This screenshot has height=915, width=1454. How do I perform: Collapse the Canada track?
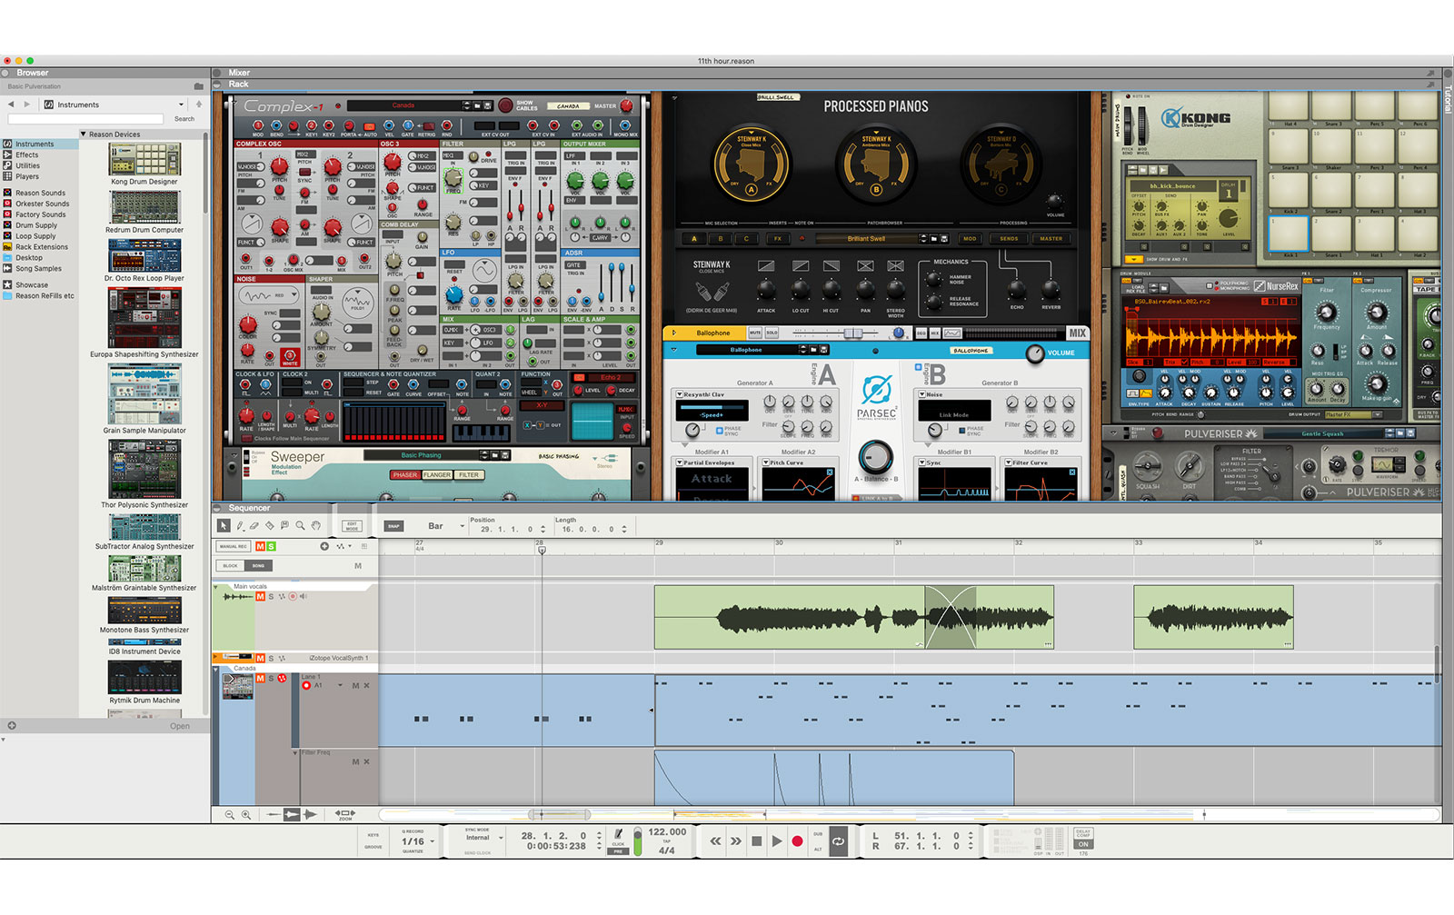pos(216,669)
